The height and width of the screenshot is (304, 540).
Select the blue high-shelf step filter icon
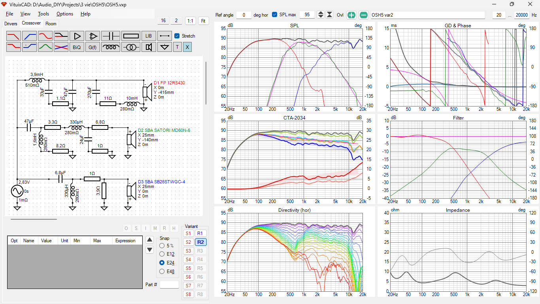[29, 47]
